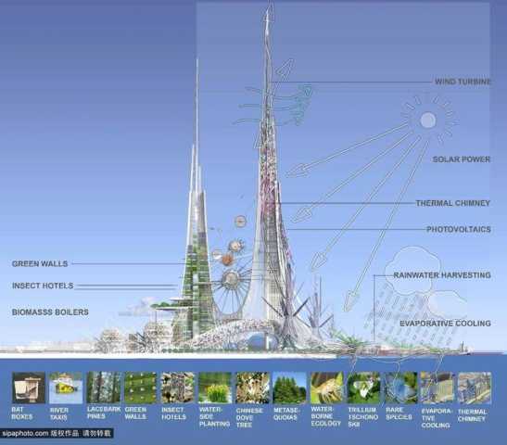Click the Waterborne Ecology thumbnail

tap(327, 388)
